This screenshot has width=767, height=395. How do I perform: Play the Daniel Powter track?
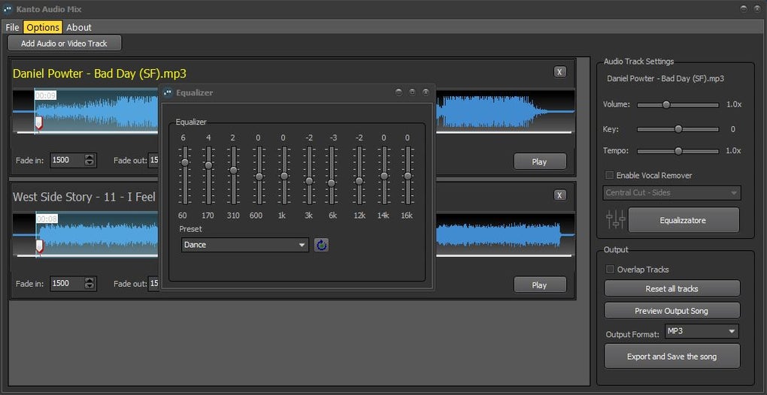[x=540, y=161]
